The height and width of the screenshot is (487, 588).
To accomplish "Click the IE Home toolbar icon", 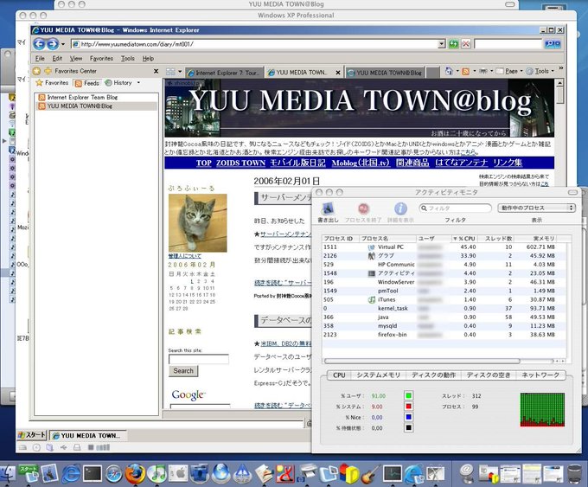I will [449, 71].
